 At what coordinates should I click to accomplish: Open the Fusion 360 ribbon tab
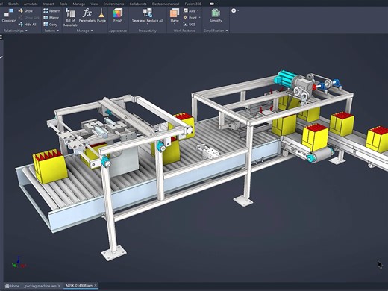coord(193,4)
